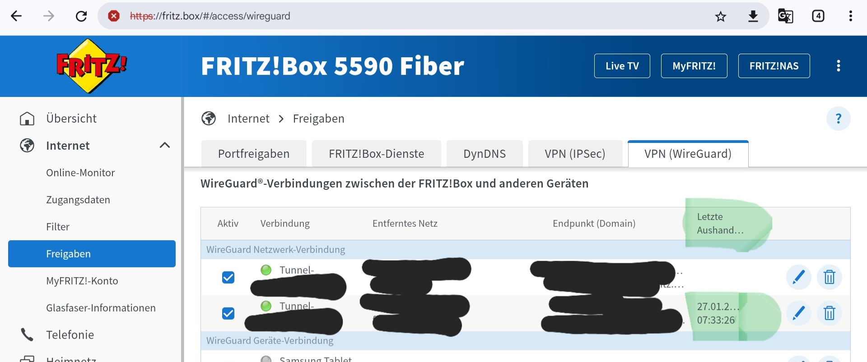867x362 pixels.
Task: Open FRITZ!NAS from the header
Action: pyautogui.click(x=774, y=66)
